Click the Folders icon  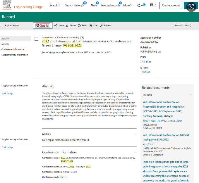click(x=101, y=26)
